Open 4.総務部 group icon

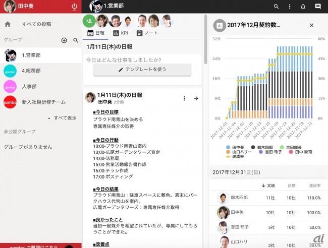(10, 71)
